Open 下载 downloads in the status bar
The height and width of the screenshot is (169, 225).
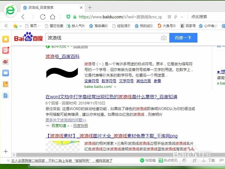coord(208,160)
